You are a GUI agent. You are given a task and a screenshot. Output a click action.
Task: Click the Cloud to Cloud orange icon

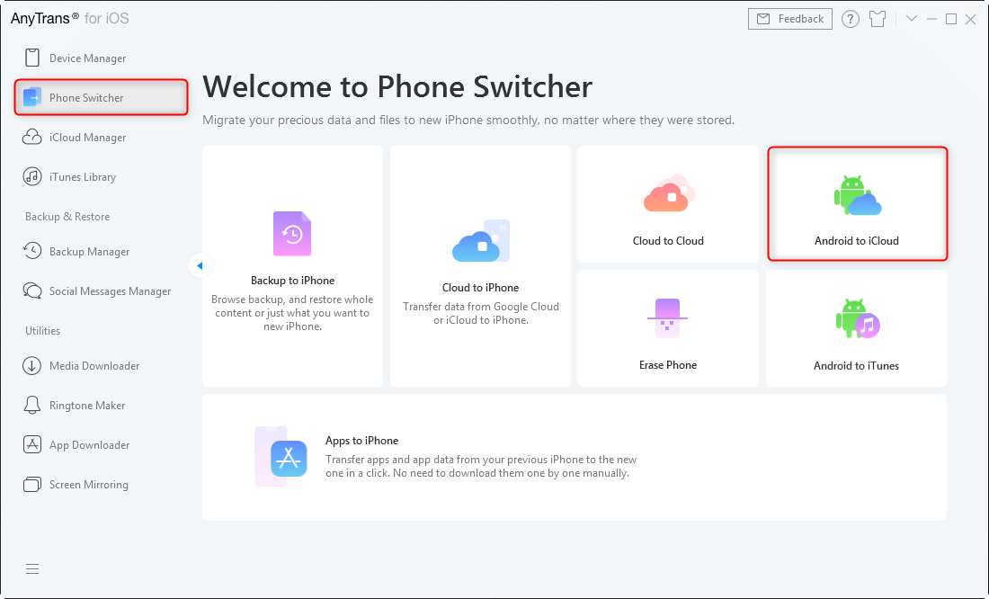click(669, 193)
